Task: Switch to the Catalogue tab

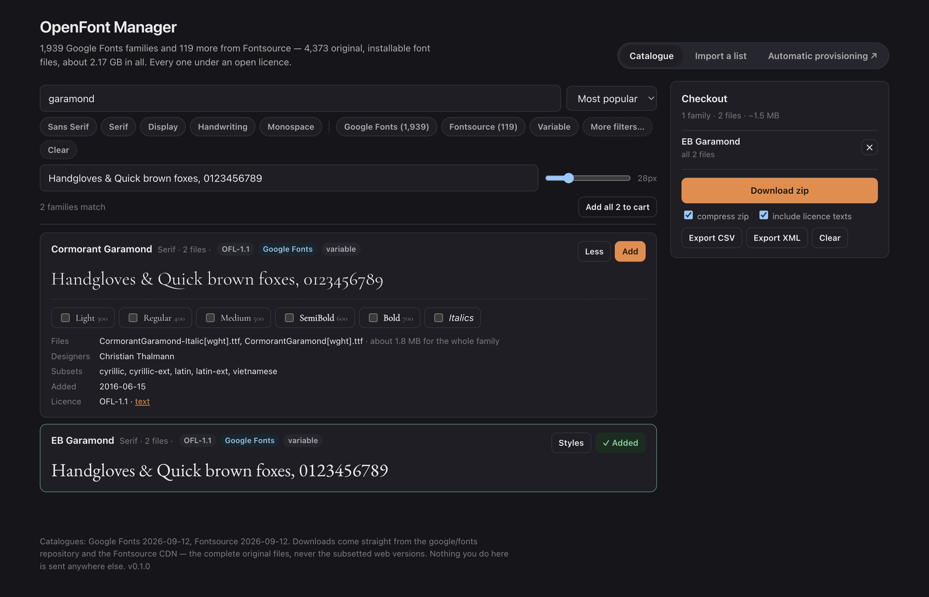Action: pyautogui.click(x=651, y=56)
